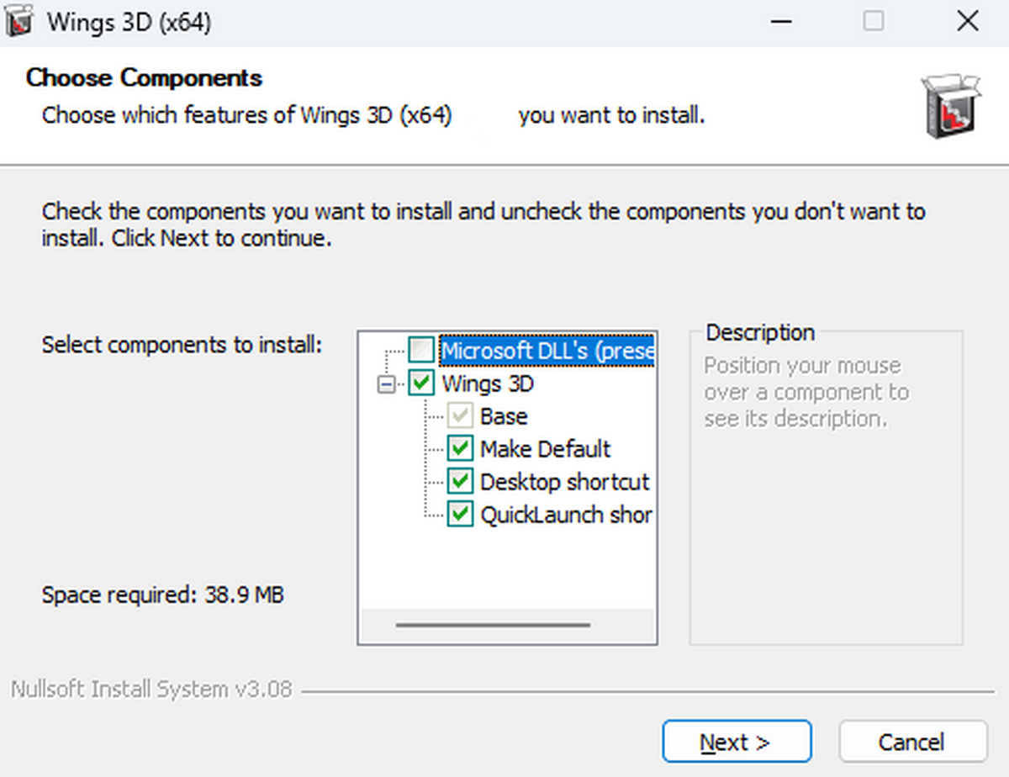Uncheck the Wings 3D component checkbox

(x=422, y=384)
